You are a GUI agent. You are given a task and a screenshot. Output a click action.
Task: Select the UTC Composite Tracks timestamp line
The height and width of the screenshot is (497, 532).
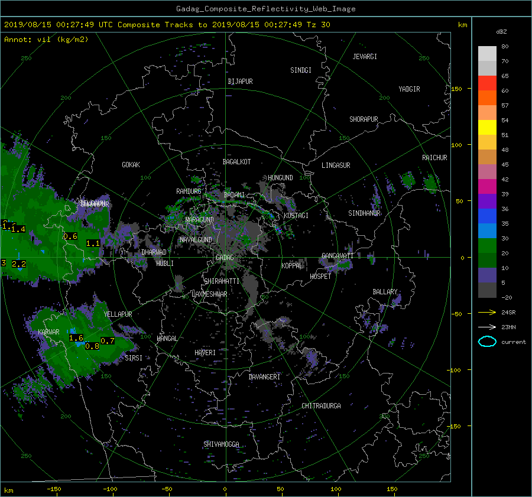pyautogui.click(x=167, y=25)
